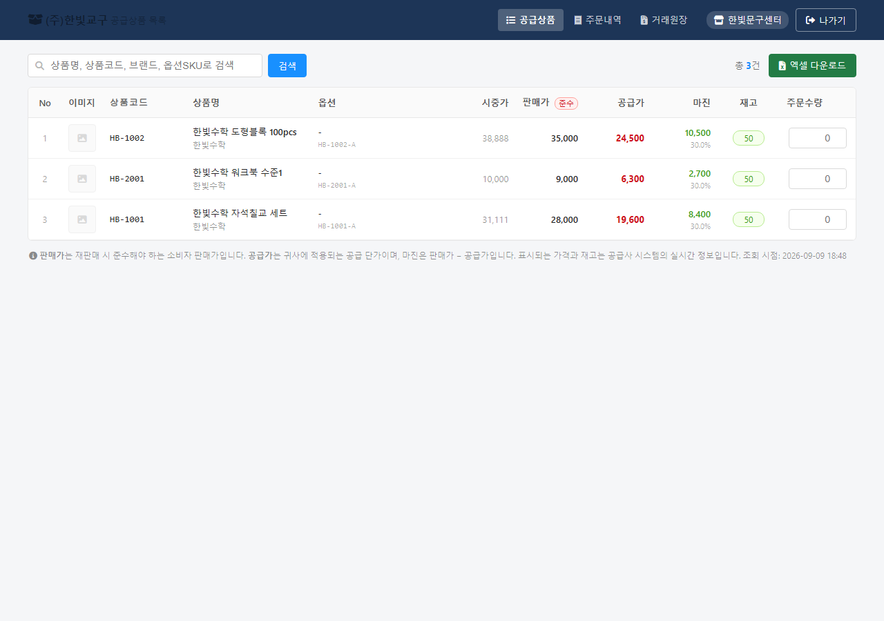The height and width of the screenshot is (621, 884).
Task: Click order quantity field for 워크북 수준1
Action: [818, 179]
